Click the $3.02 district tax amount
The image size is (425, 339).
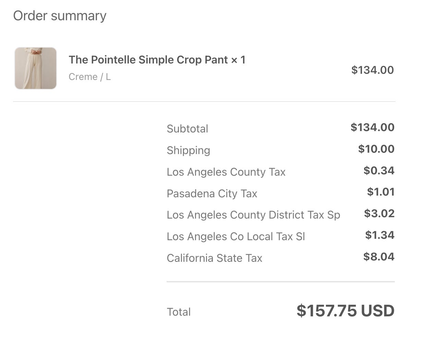point(379,213)
